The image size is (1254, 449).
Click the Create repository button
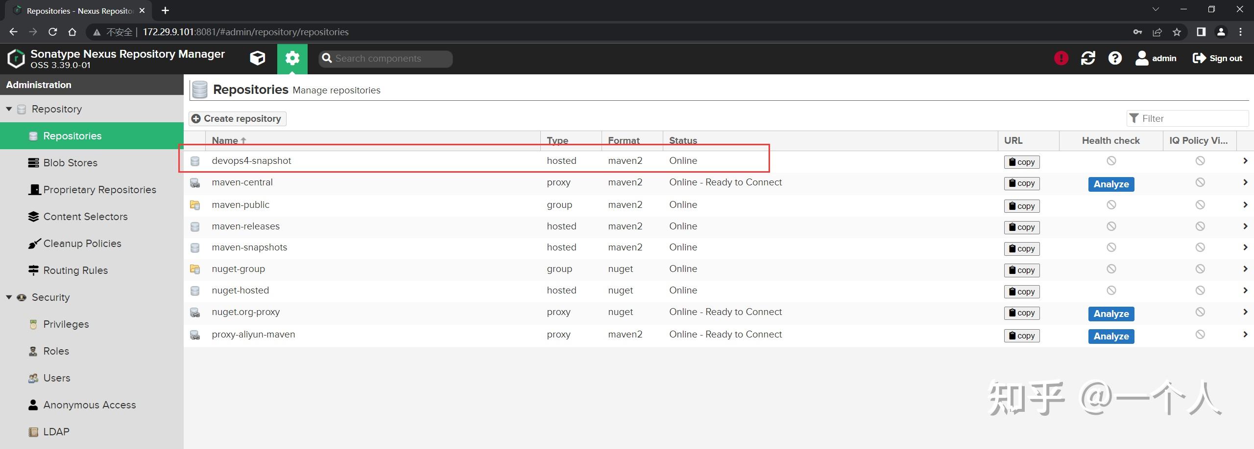coord(237,119)
